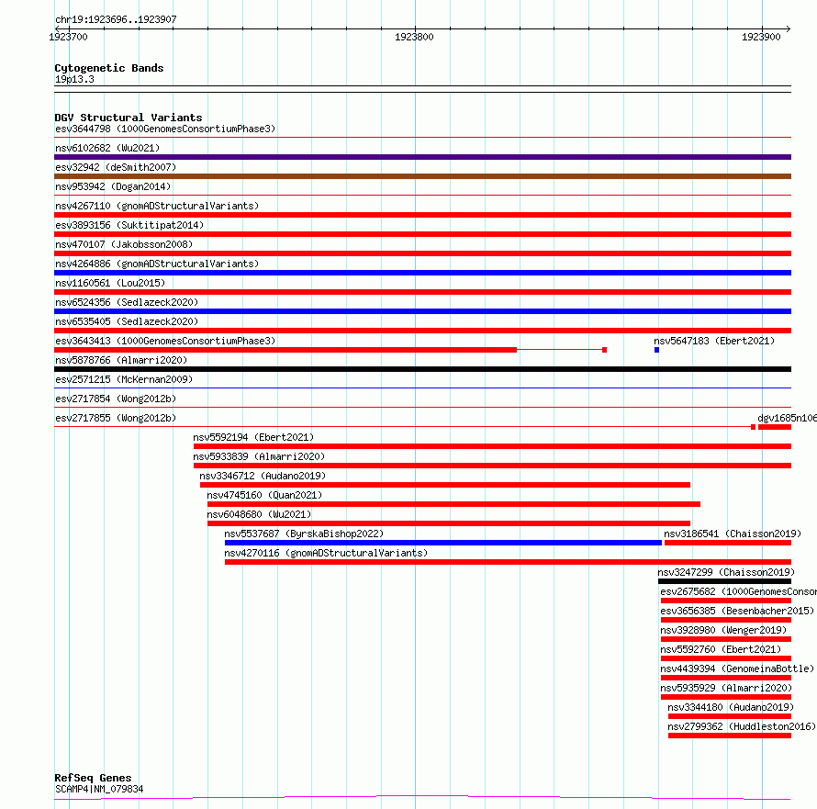Click the Cytogenetic Bands track heading
This screenshot has width=817, height=809.
pyautogui.click(x=109, y=68)
